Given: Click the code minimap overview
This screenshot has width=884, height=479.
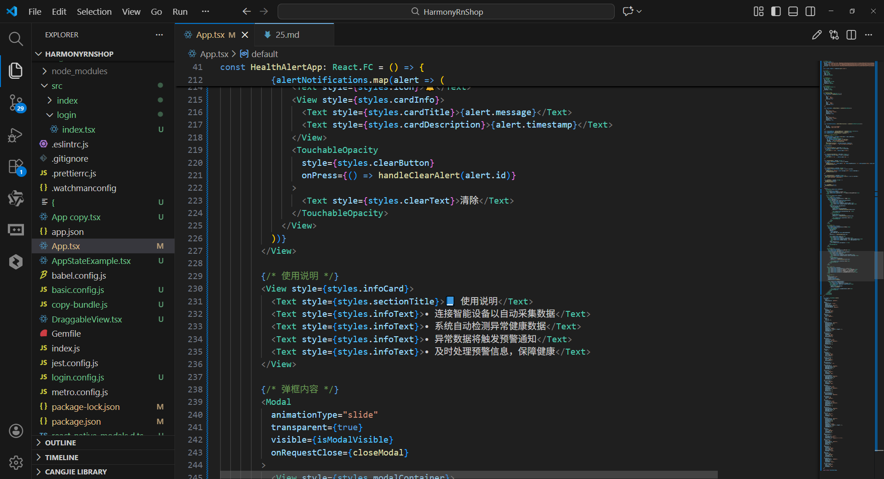Looking at the screenshot, I should [x=847, y=266].
